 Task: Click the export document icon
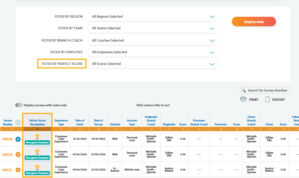(267, 99)
